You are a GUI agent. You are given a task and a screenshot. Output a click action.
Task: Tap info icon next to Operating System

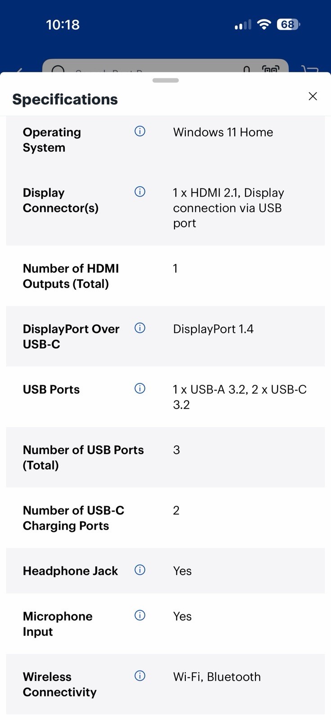[140, 131]
